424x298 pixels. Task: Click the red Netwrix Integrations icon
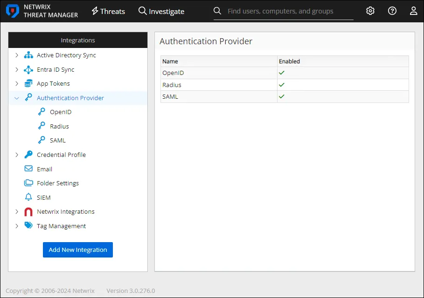coord(28,212)
